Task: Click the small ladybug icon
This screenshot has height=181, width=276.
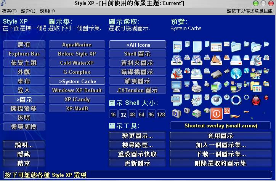Action: pyautogui.click(x=266, y=97)
